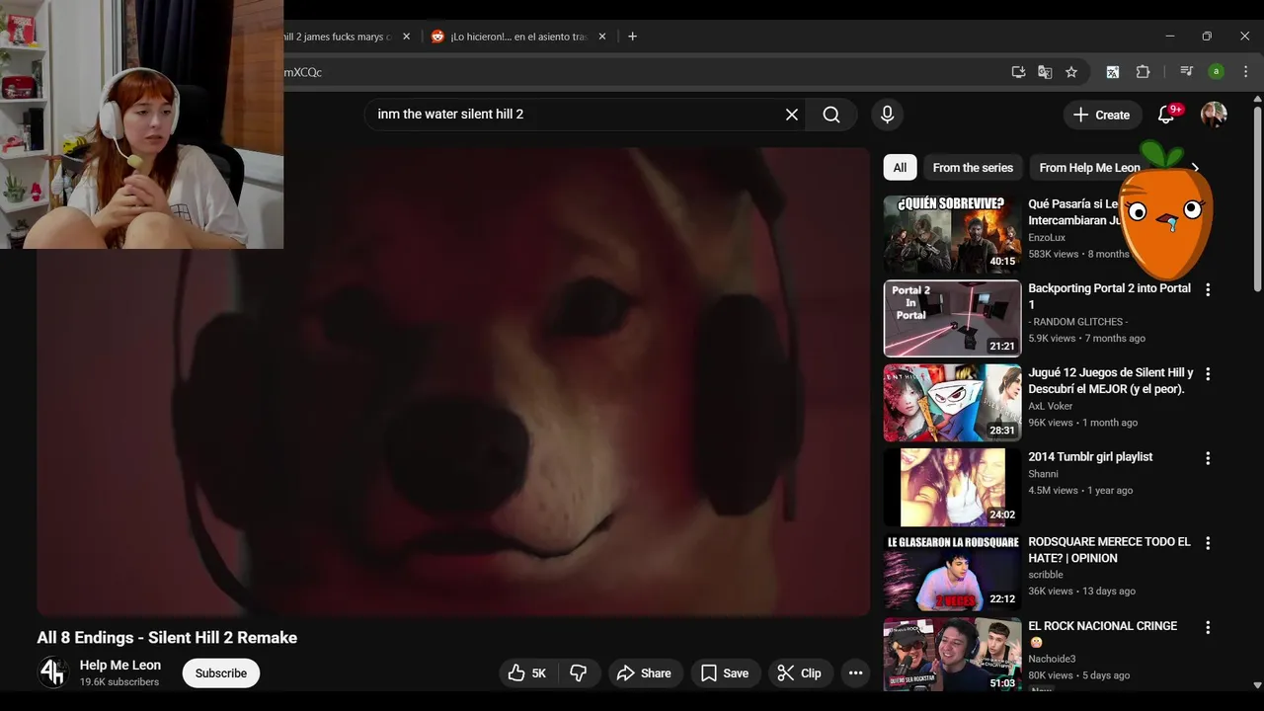Open Chrome's three-dot menu

(1245, 72)
